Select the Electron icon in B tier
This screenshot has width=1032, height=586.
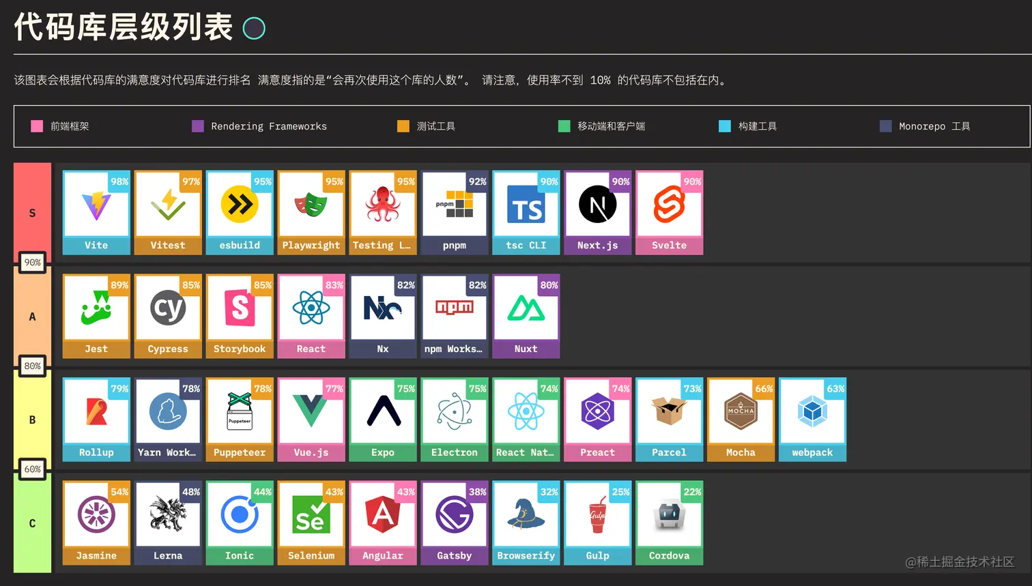pos(454,410)
